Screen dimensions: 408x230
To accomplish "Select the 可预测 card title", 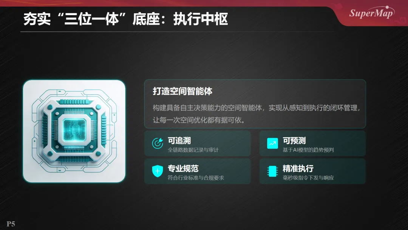I will coord(294,141).
